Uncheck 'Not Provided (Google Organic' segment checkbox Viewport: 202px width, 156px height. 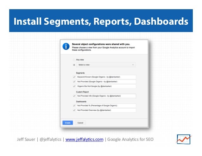point(74,82)
